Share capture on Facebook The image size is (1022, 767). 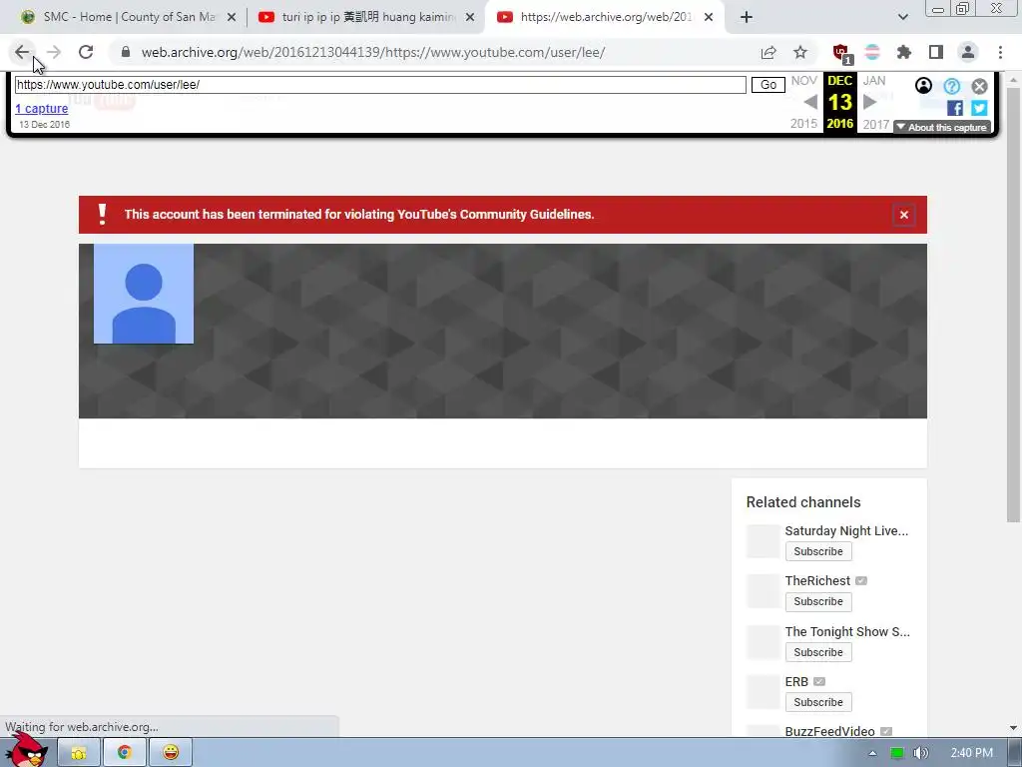tap(955, 108)
